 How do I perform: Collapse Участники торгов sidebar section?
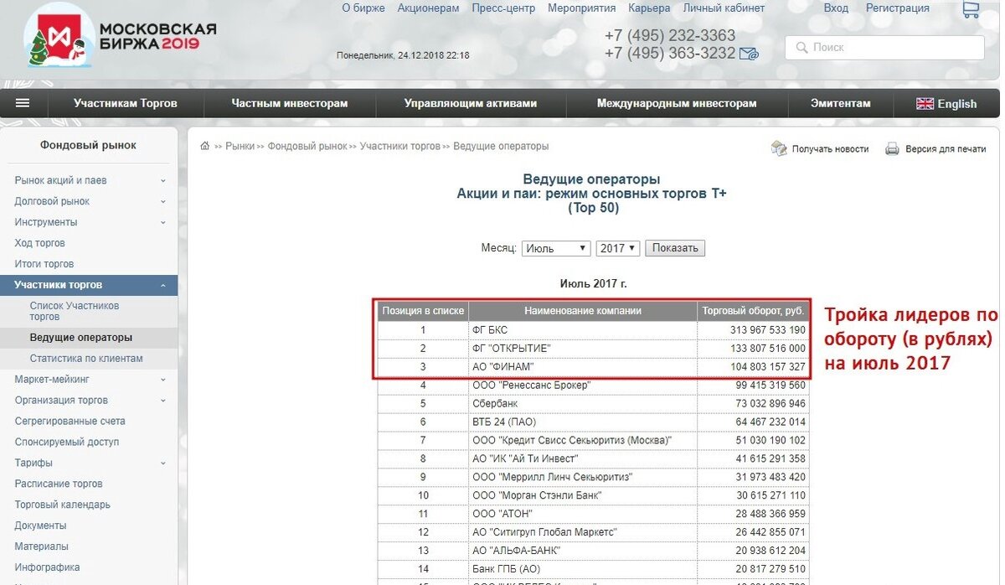(163, 285)
